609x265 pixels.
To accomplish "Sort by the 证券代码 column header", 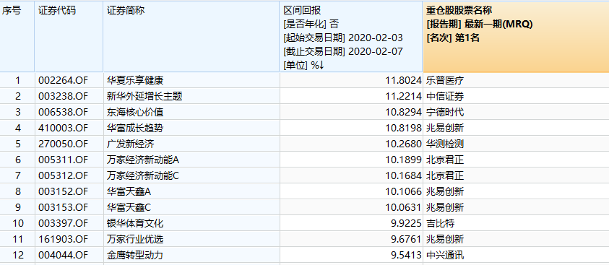I will 69,37.
